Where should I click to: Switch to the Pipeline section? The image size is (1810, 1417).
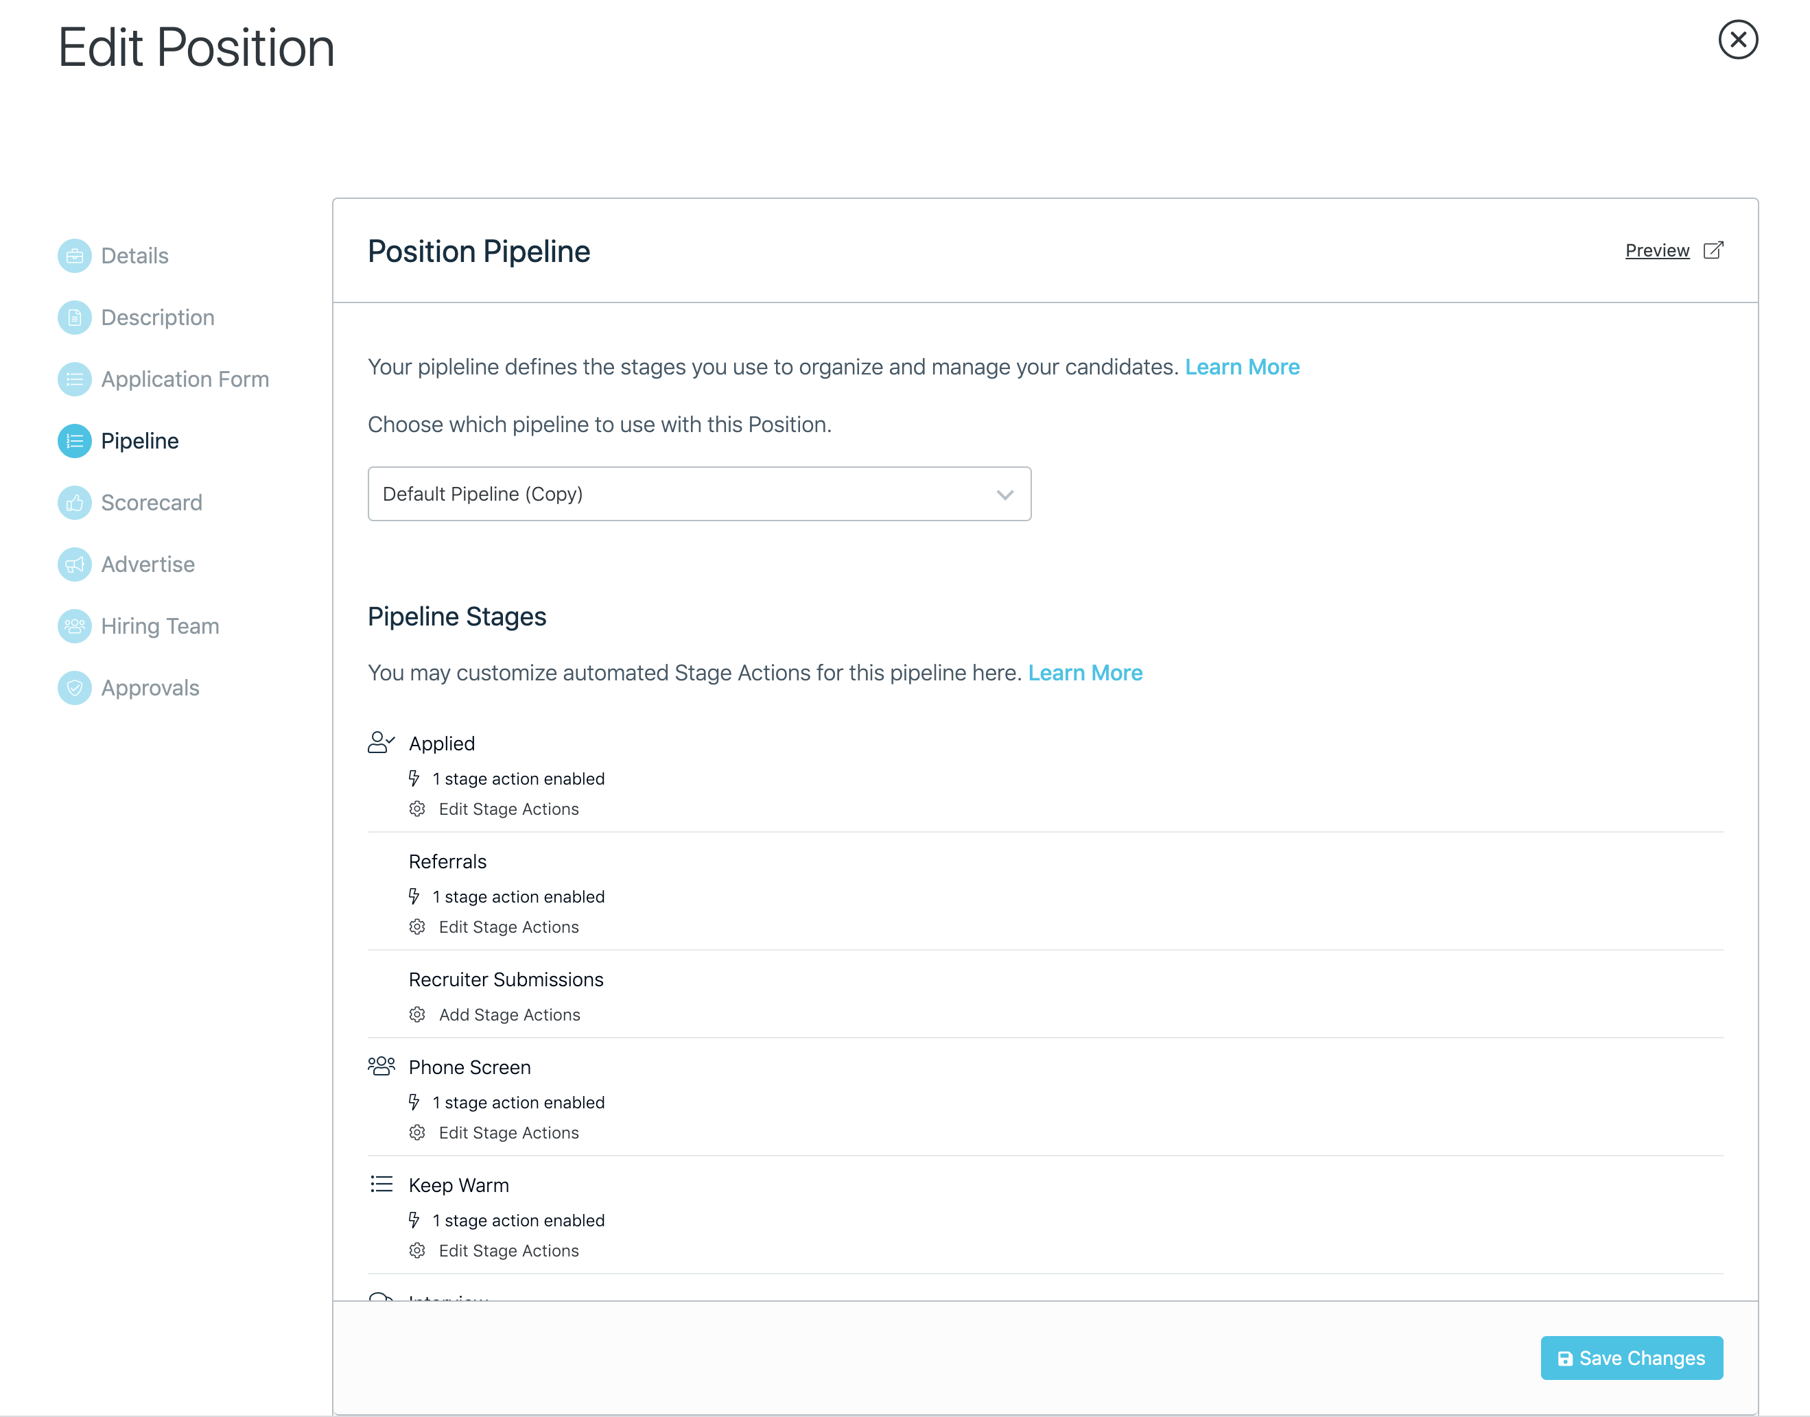(139, 440)
